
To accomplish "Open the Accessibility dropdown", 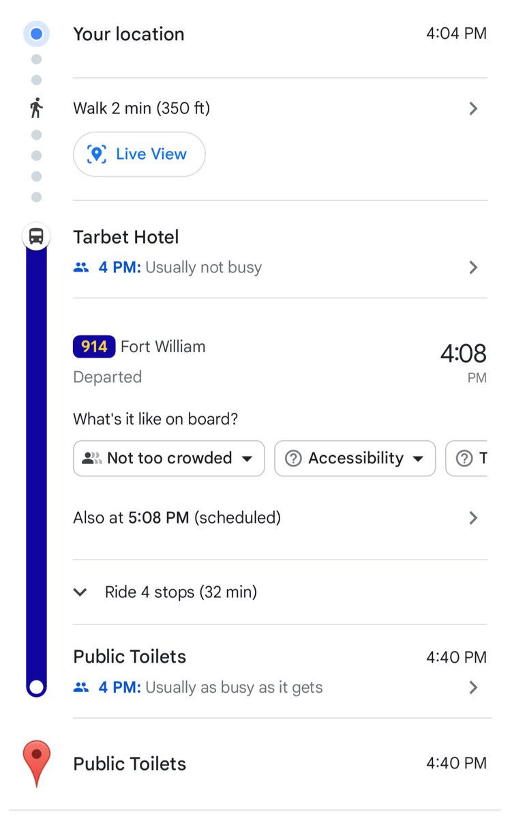I will coord(355,458).
